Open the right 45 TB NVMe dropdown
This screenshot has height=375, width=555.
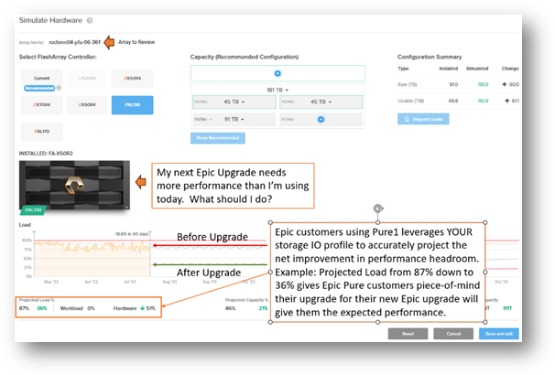click(321, 102)
